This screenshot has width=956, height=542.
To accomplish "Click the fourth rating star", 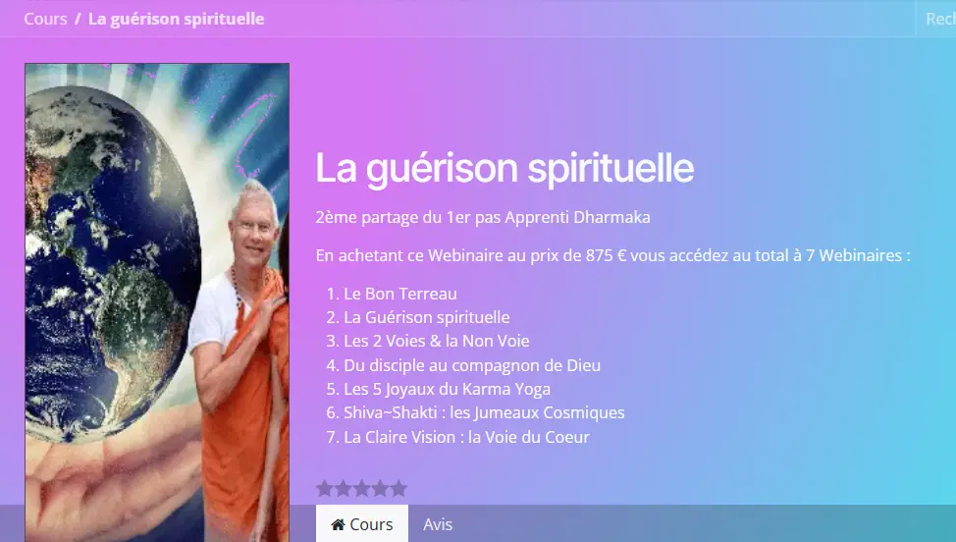I will click(x=380, y=488).
